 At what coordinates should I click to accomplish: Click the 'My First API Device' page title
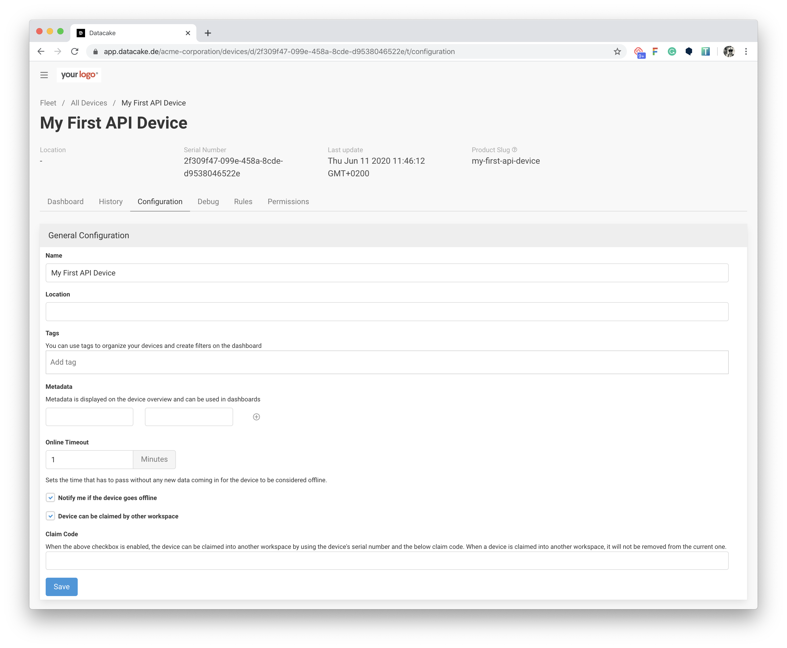114,123
